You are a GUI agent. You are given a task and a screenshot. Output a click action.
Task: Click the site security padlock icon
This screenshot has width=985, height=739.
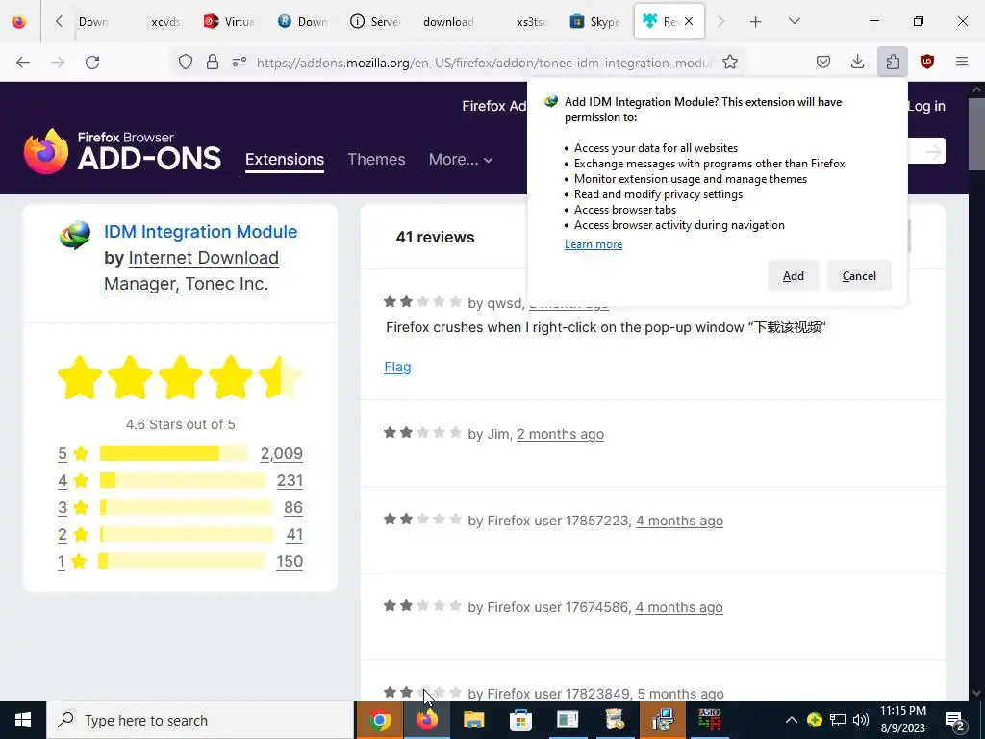click(213, 63)
